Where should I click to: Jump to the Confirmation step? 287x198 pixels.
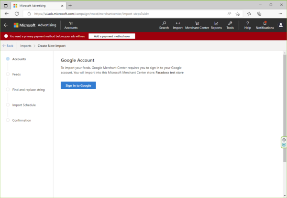[x=22, y=120]
